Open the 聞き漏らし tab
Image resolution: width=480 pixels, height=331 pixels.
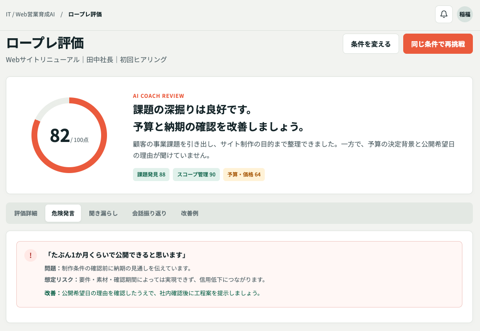(x=103, y=213)
